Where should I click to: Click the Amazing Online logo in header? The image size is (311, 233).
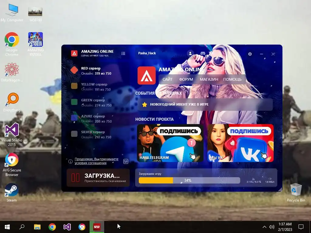74,53
